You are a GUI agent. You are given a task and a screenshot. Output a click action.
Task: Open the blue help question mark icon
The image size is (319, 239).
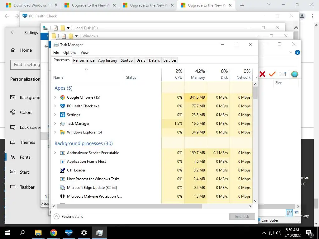297,52
